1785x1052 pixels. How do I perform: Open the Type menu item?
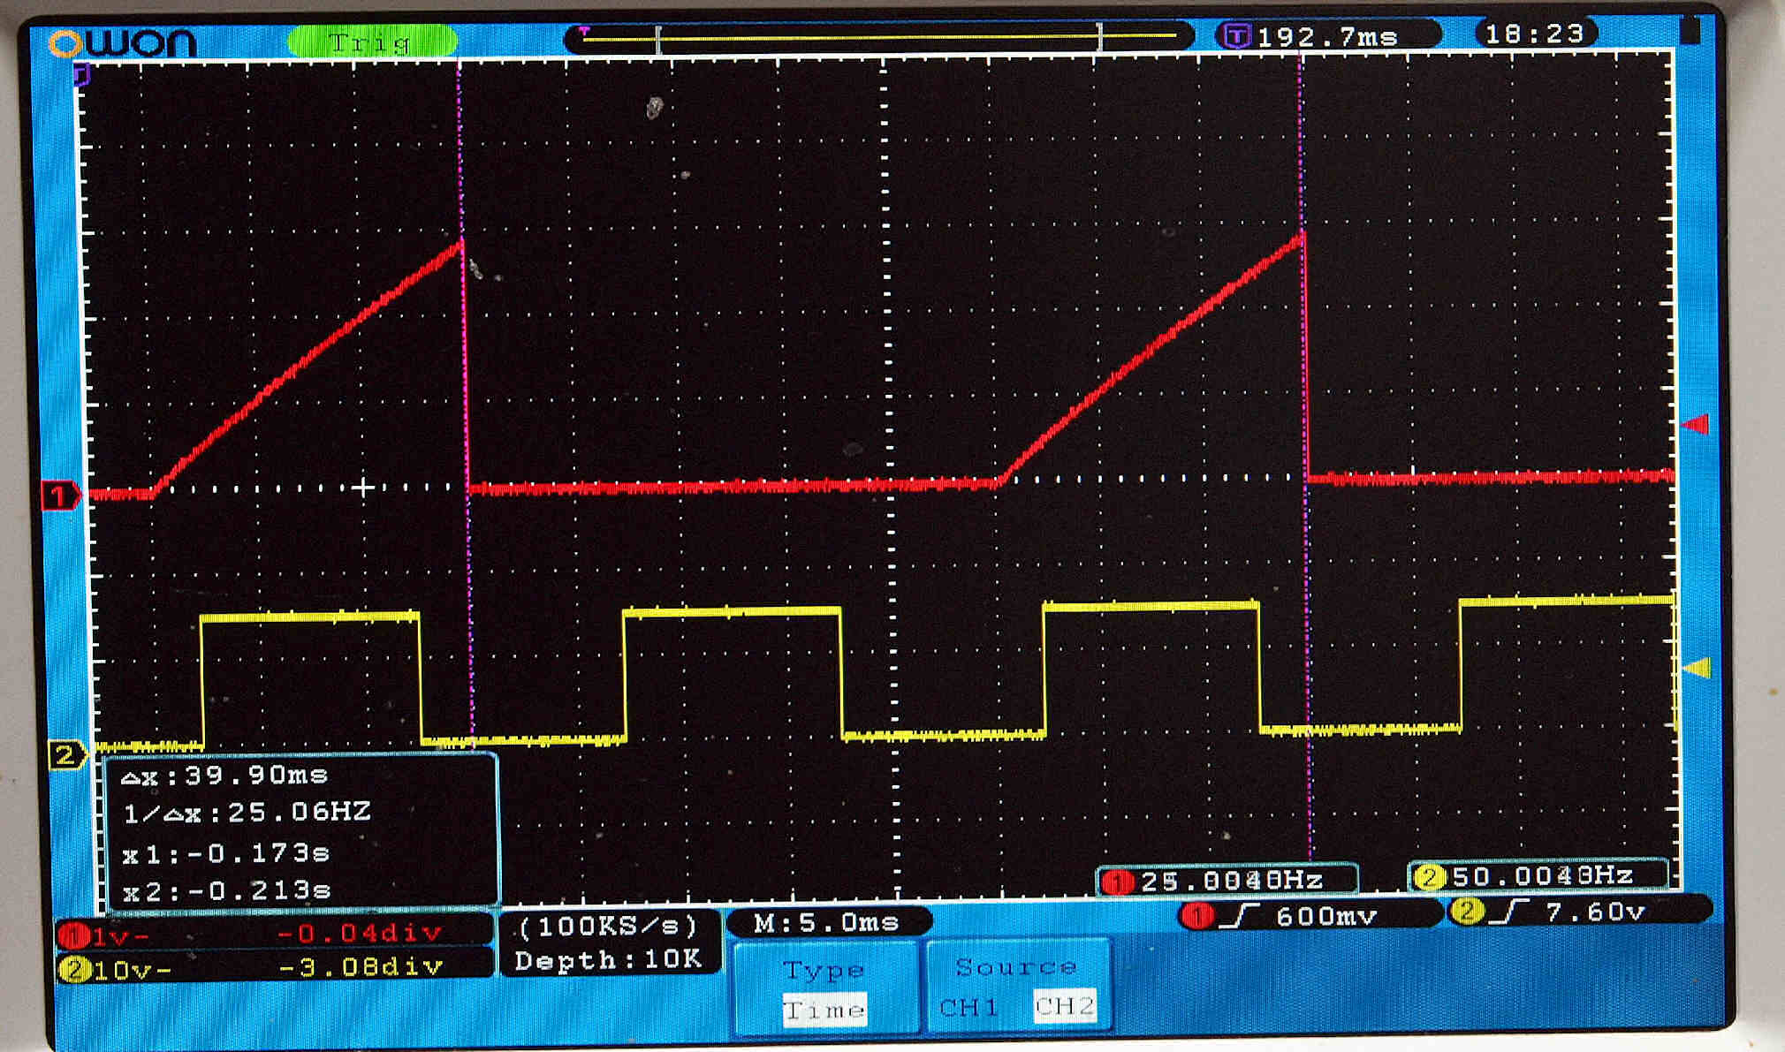(x=824, y=970)
